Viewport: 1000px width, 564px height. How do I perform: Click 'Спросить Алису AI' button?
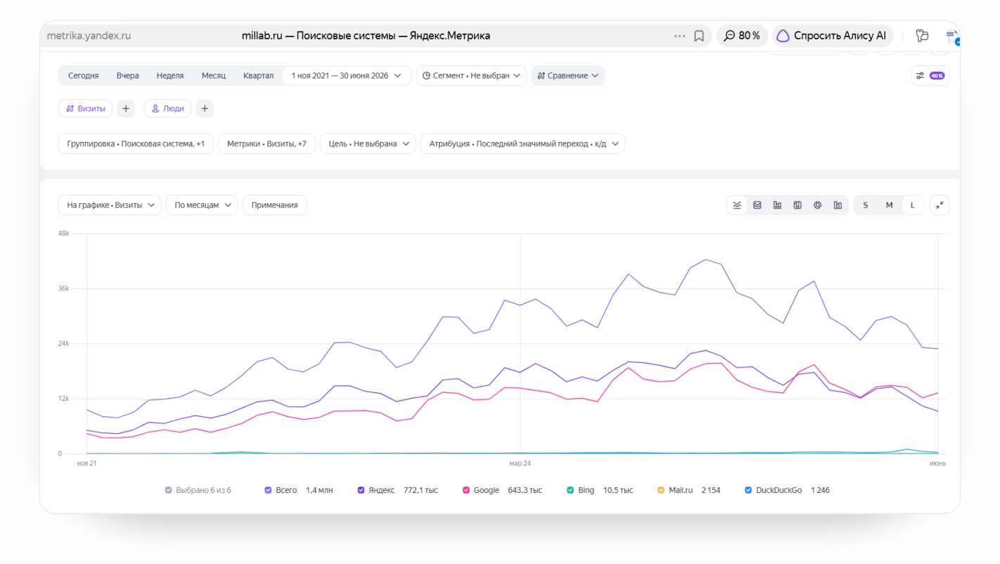833,36
